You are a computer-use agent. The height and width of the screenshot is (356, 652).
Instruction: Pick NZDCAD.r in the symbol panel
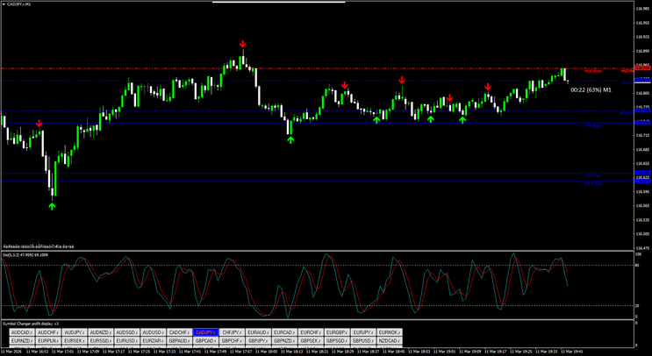(x=390, y=340)
